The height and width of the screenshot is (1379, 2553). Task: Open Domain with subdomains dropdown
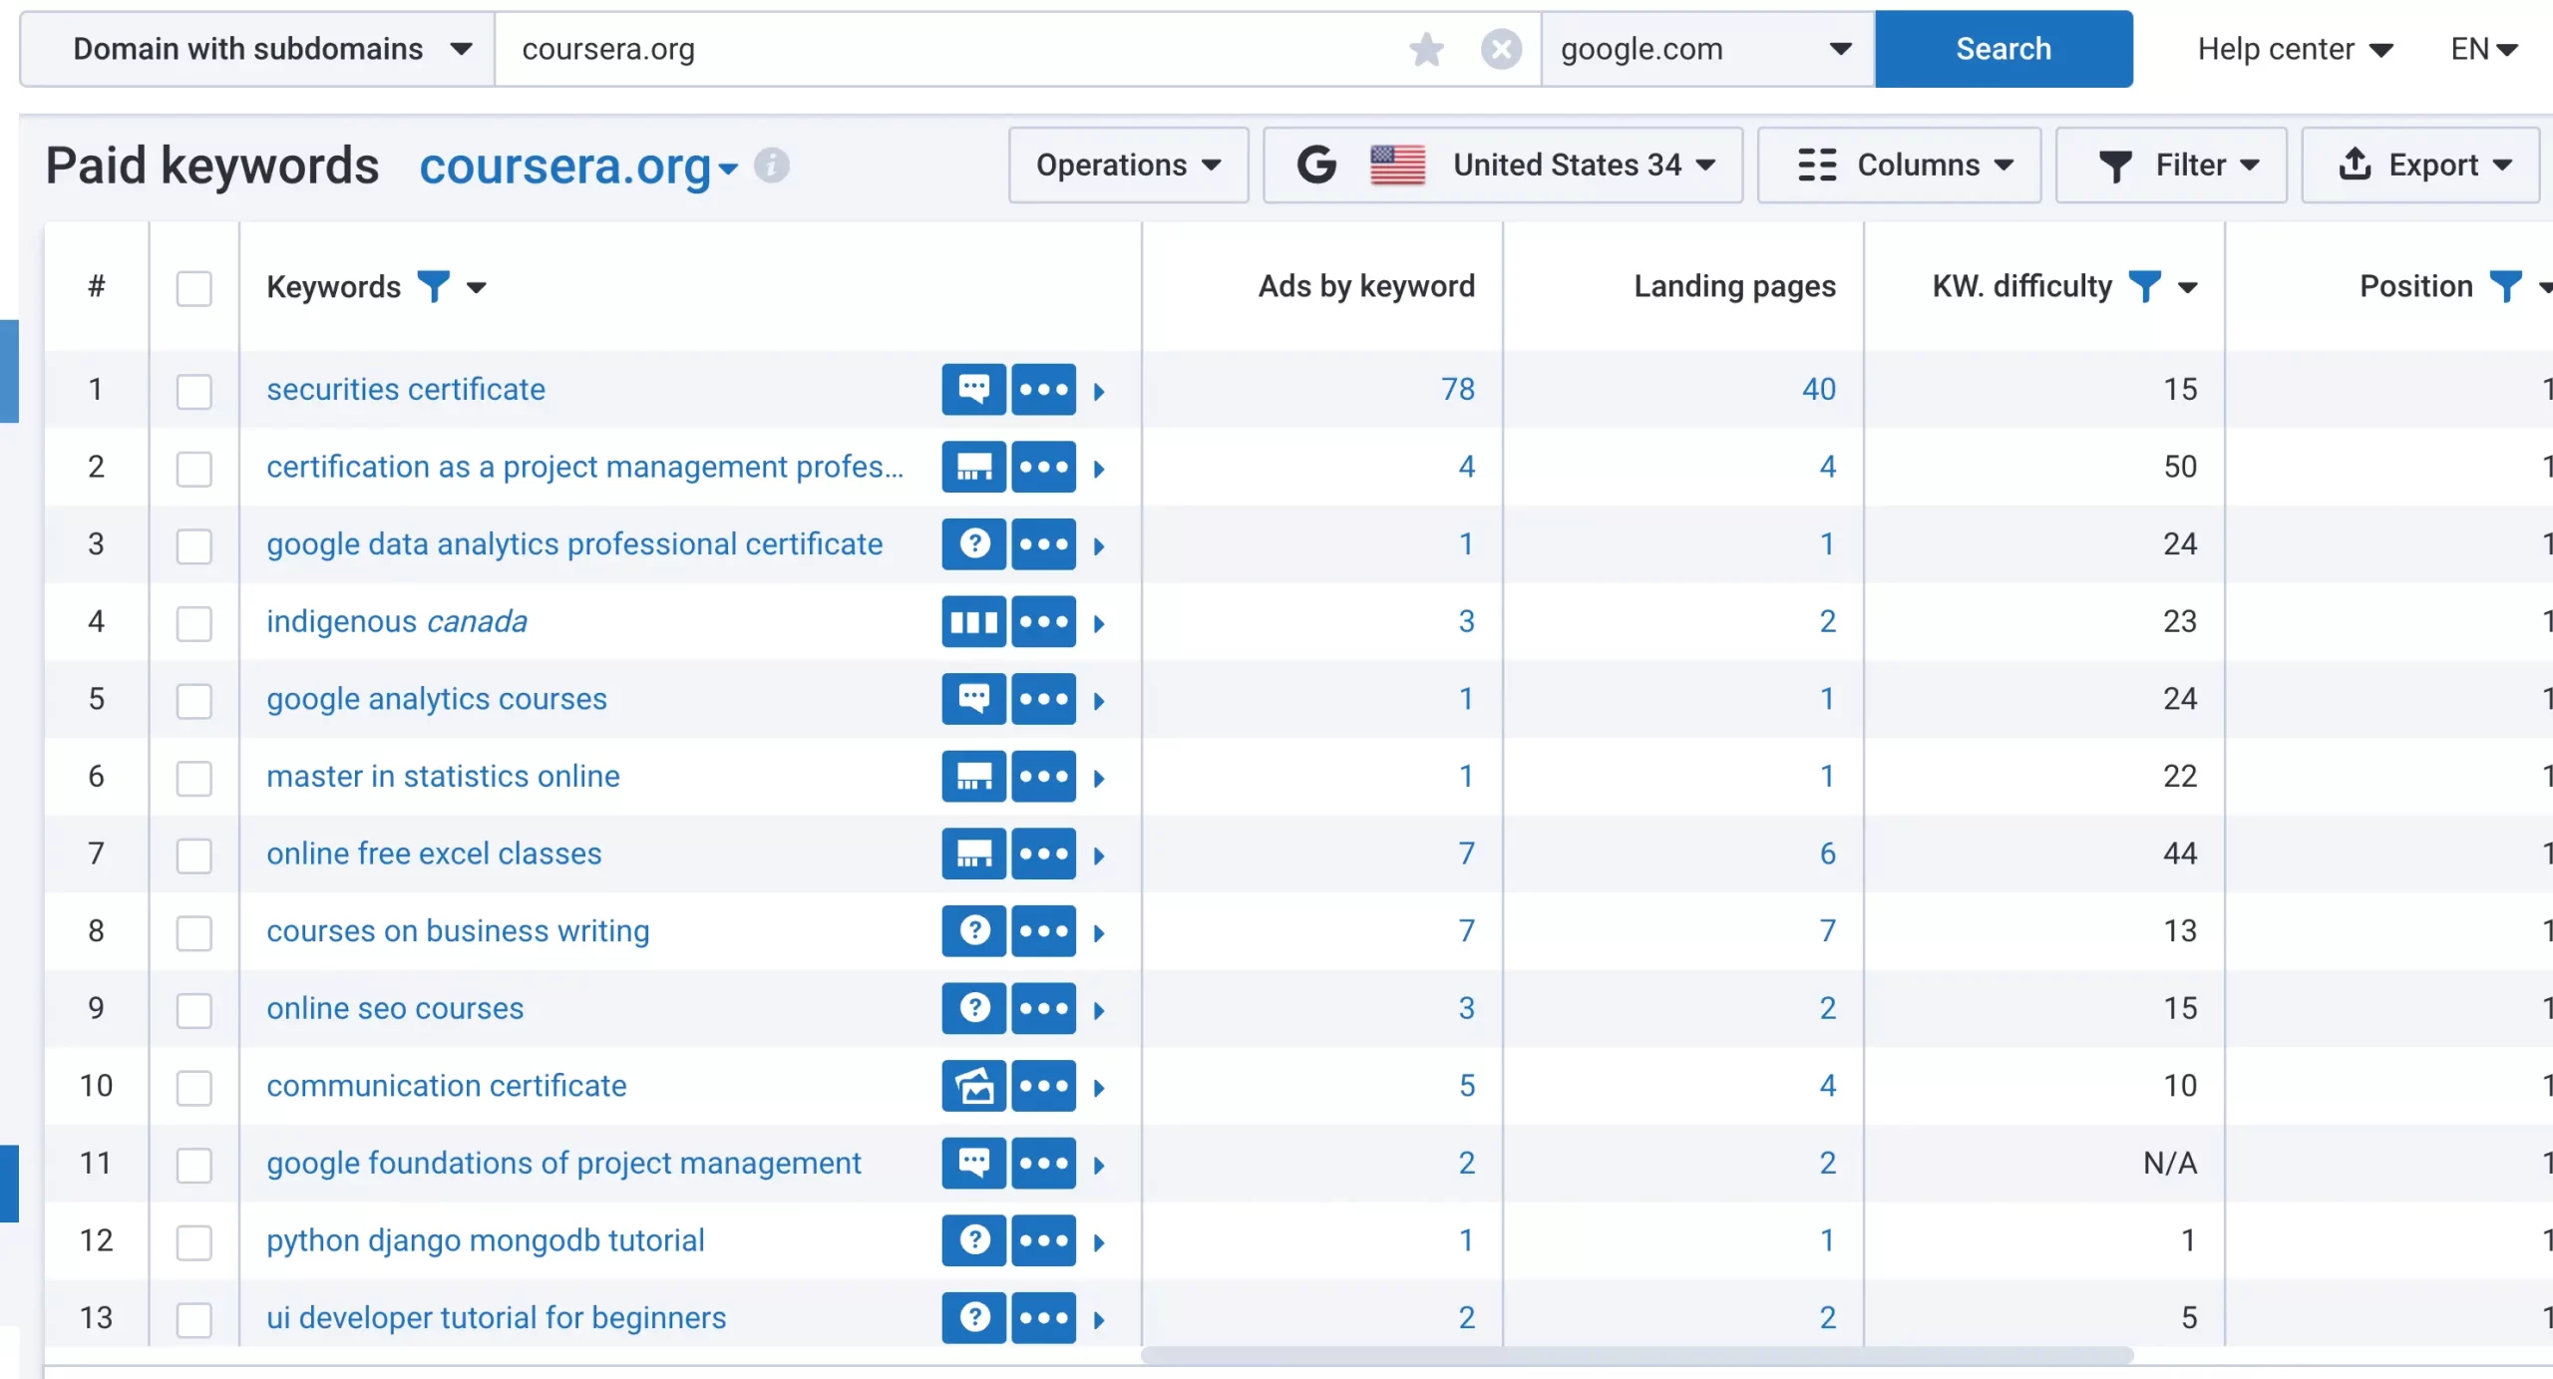pos(257,49)
